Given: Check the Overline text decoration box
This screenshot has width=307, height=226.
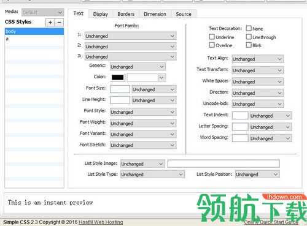Looking at the screenshot, I should (x=212, y=45).
